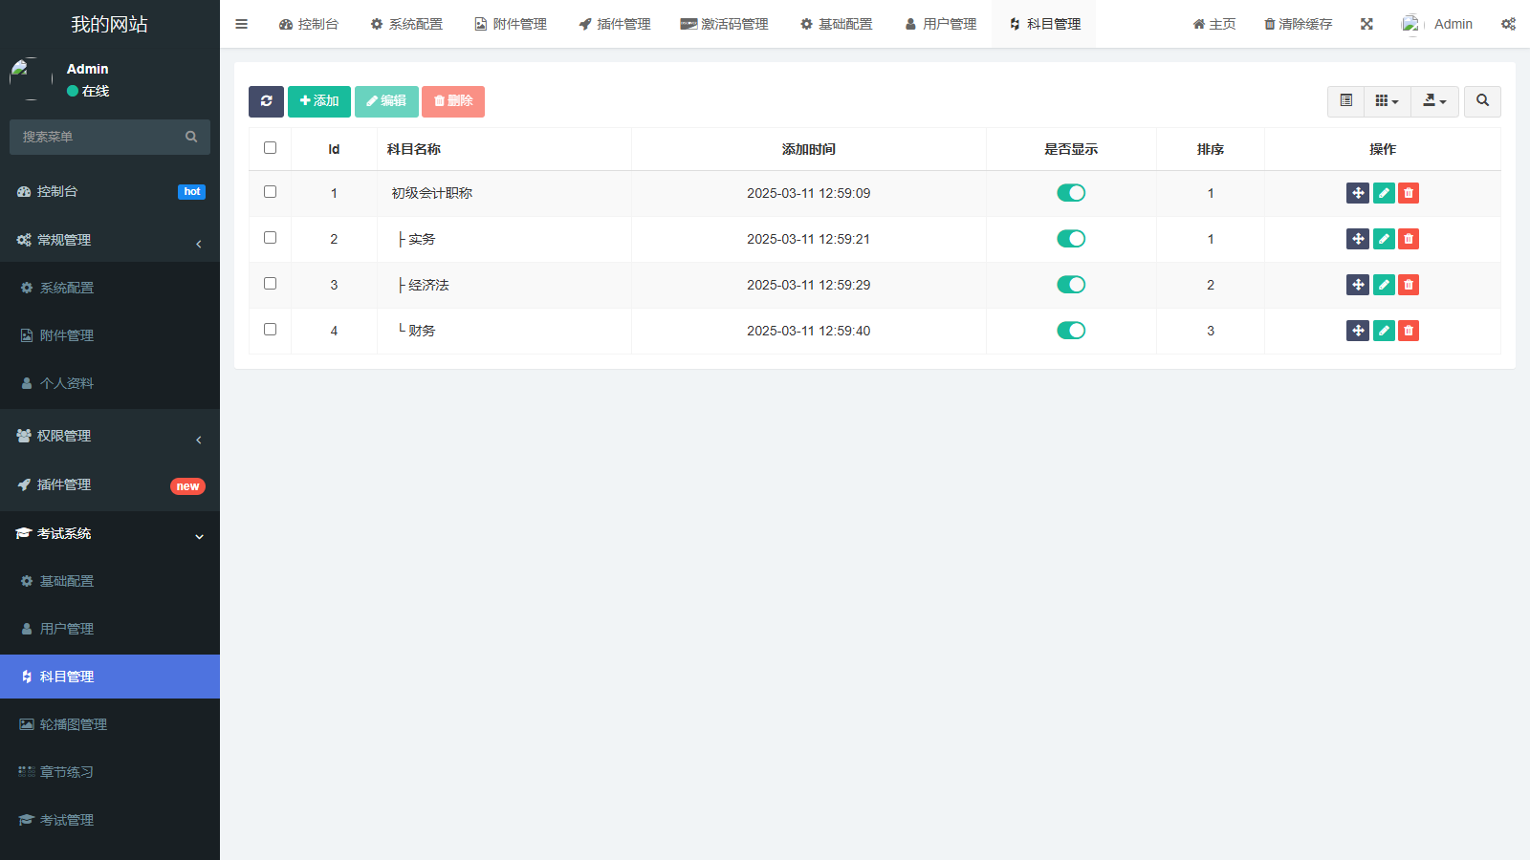Click the green 添加 button

click(x=319, y=101)
